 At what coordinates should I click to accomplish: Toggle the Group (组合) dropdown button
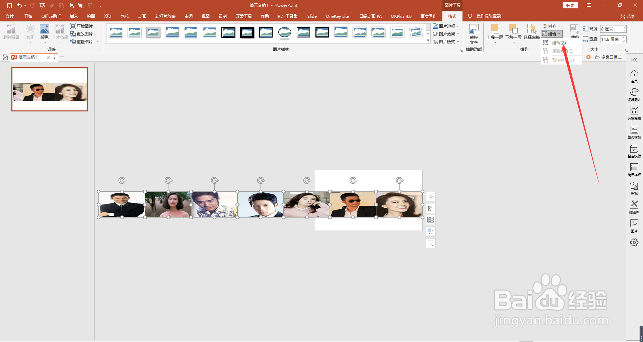[x=551, y=34]
